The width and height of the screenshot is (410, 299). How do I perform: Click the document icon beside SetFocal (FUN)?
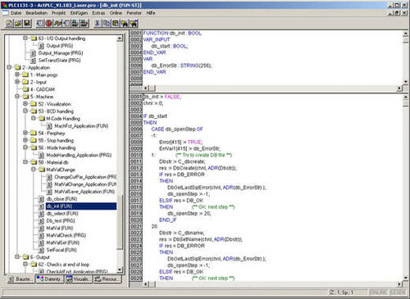click(41, 250)
